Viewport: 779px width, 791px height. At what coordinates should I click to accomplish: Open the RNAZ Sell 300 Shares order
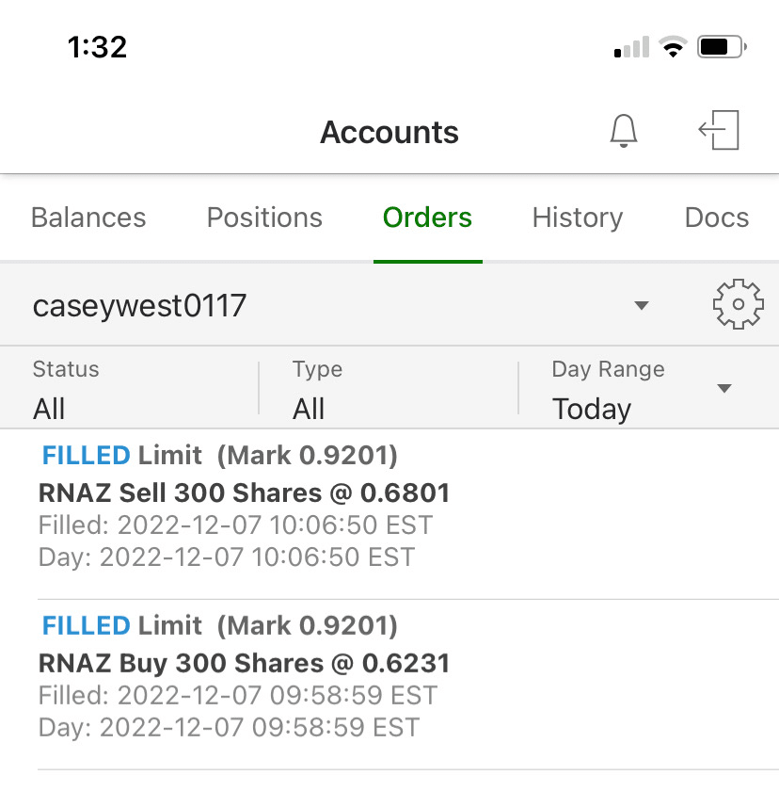245,492
